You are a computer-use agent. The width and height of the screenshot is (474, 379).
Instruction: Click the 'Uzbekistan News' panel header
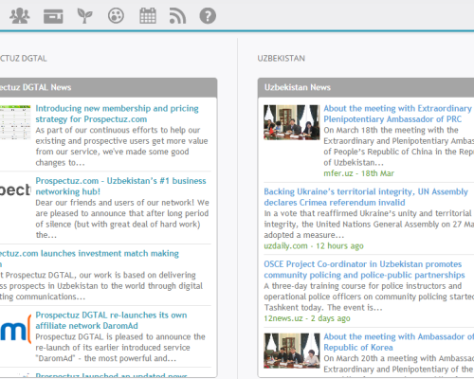click(x=366, y=87)
